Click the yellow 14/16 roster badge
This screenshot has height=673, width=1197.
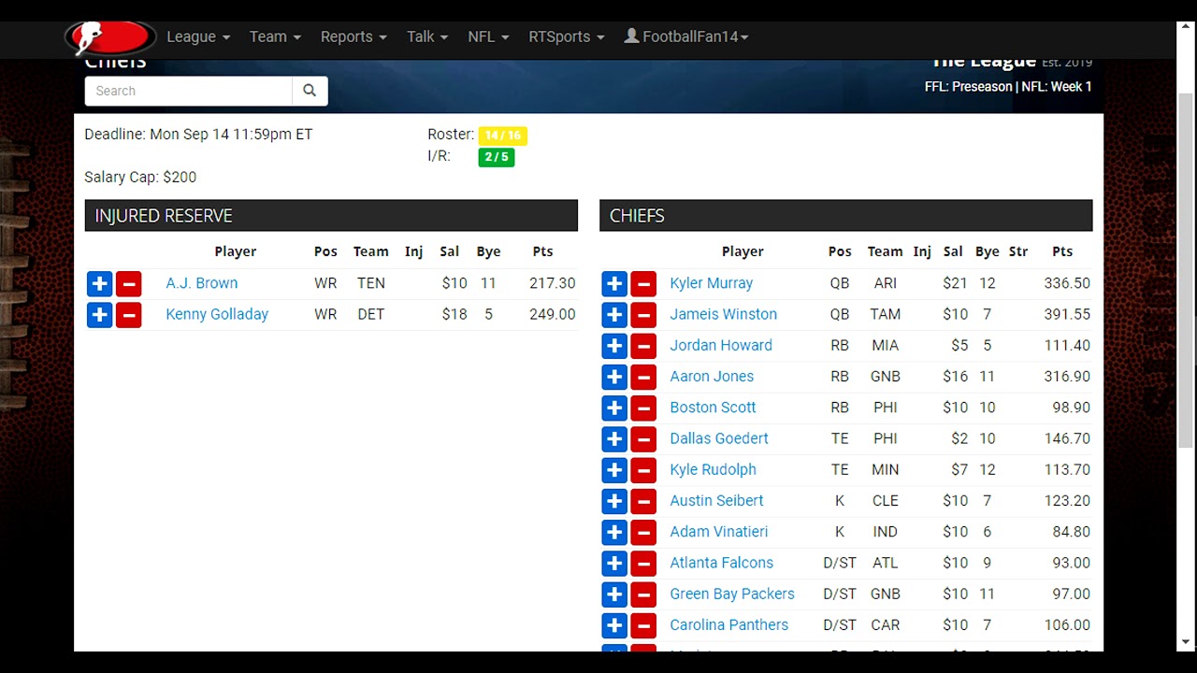tap(502, 136)
